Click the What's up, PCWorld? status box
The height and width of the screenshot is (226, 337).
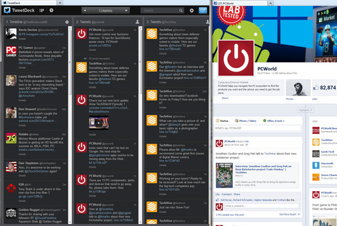coord(257,128)
